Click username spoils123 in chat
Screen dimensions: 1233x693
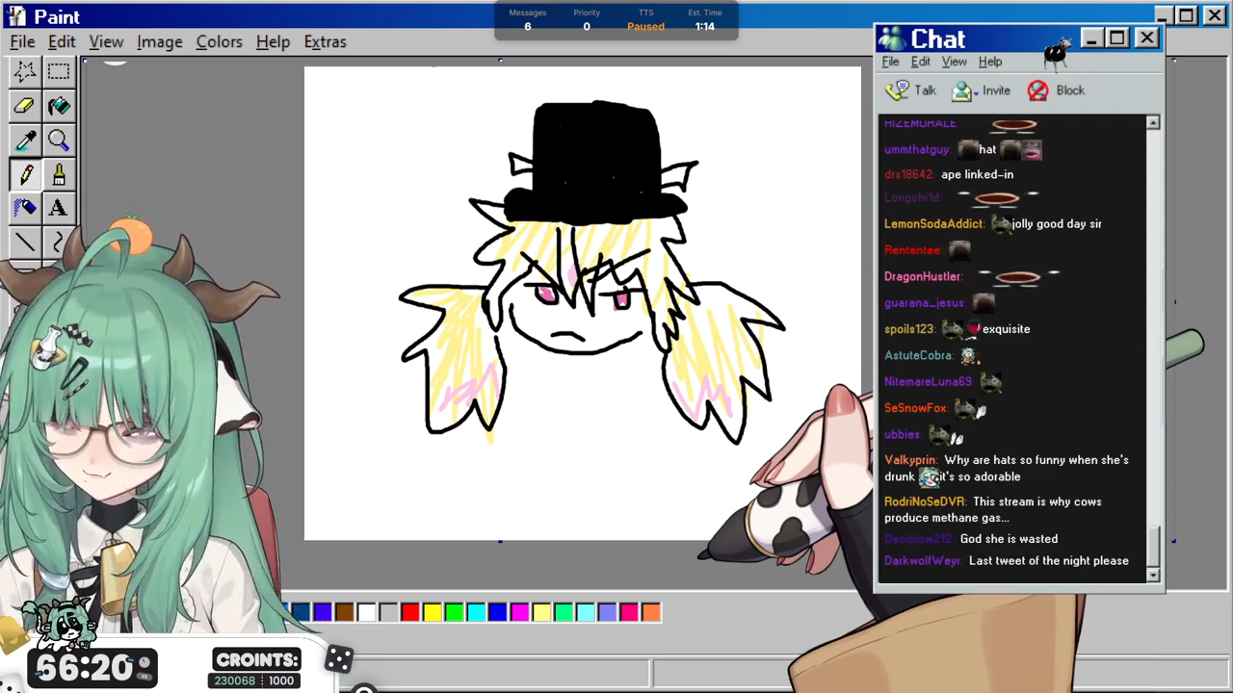pyautogui.click(x=909, y=329)
